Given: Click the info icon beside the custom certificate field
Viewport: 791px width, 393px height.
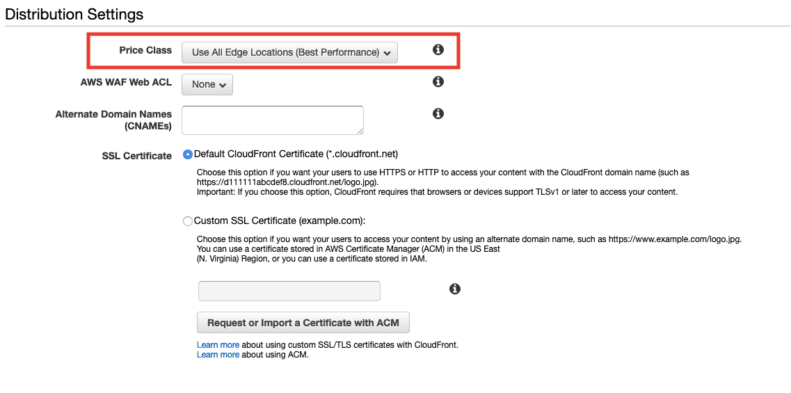Looking at the screenshot, I should [455, 289].
